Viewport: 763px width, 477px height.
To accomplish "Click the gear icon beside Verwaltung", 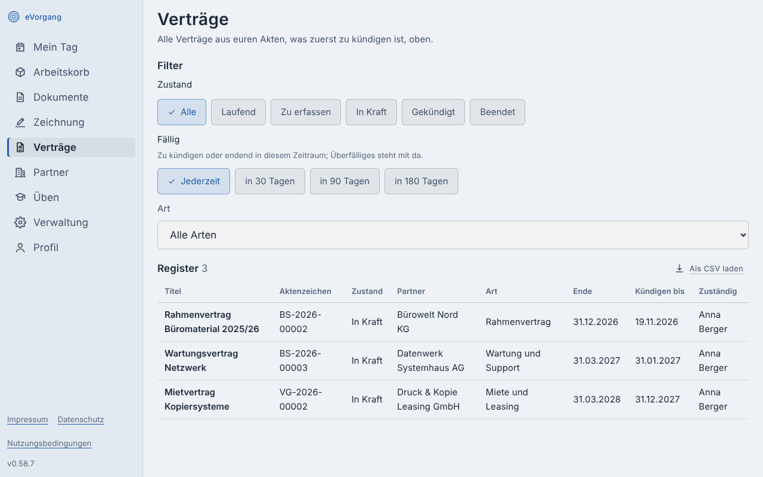I will click(20, 222).
